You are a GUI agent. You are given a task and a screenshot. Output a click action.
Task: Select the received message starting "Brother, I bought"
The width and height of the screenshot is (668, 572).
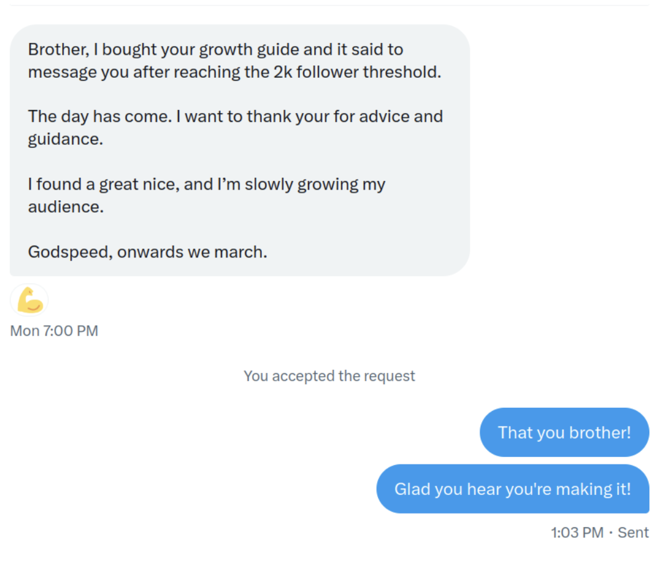[239, 150]
